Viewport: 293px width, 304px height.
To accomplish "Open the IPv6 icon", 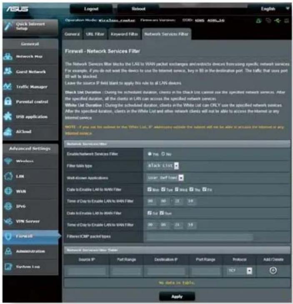I will tap(8, 206).
